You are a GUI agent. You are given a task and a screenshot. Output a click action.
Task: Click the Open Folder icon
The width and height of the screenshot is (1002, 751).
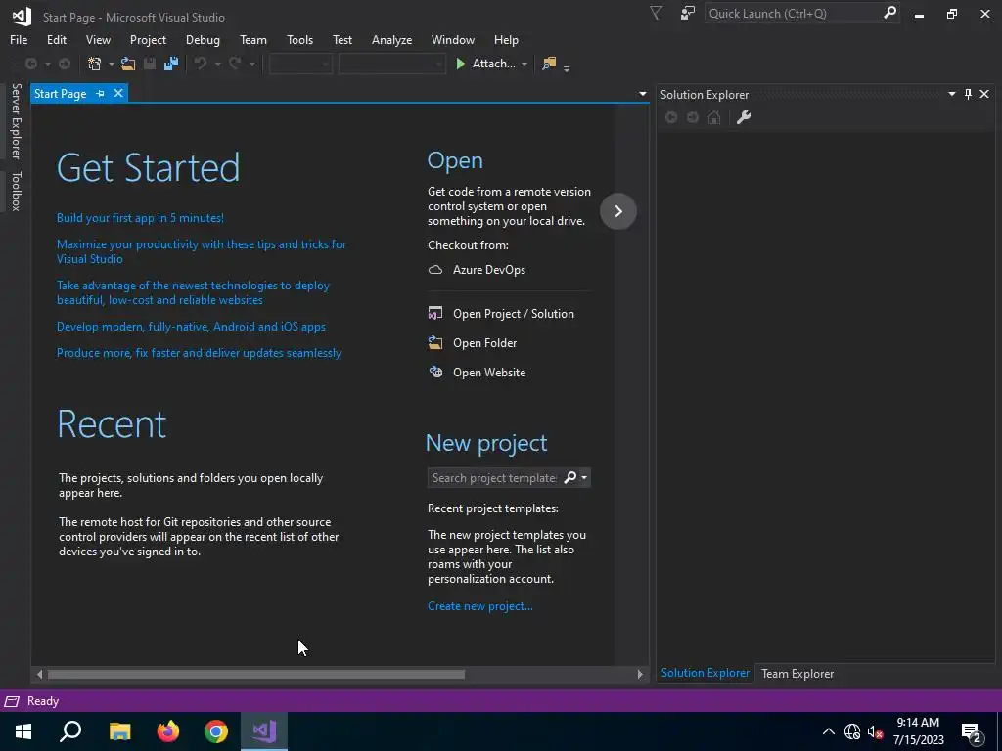pos(435,343)
